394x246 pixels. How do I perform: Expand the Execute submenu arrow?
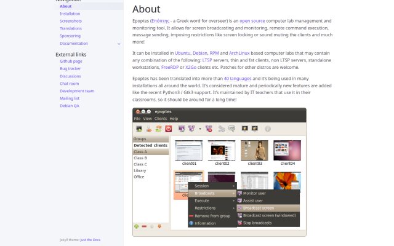[x=233, y=201]
